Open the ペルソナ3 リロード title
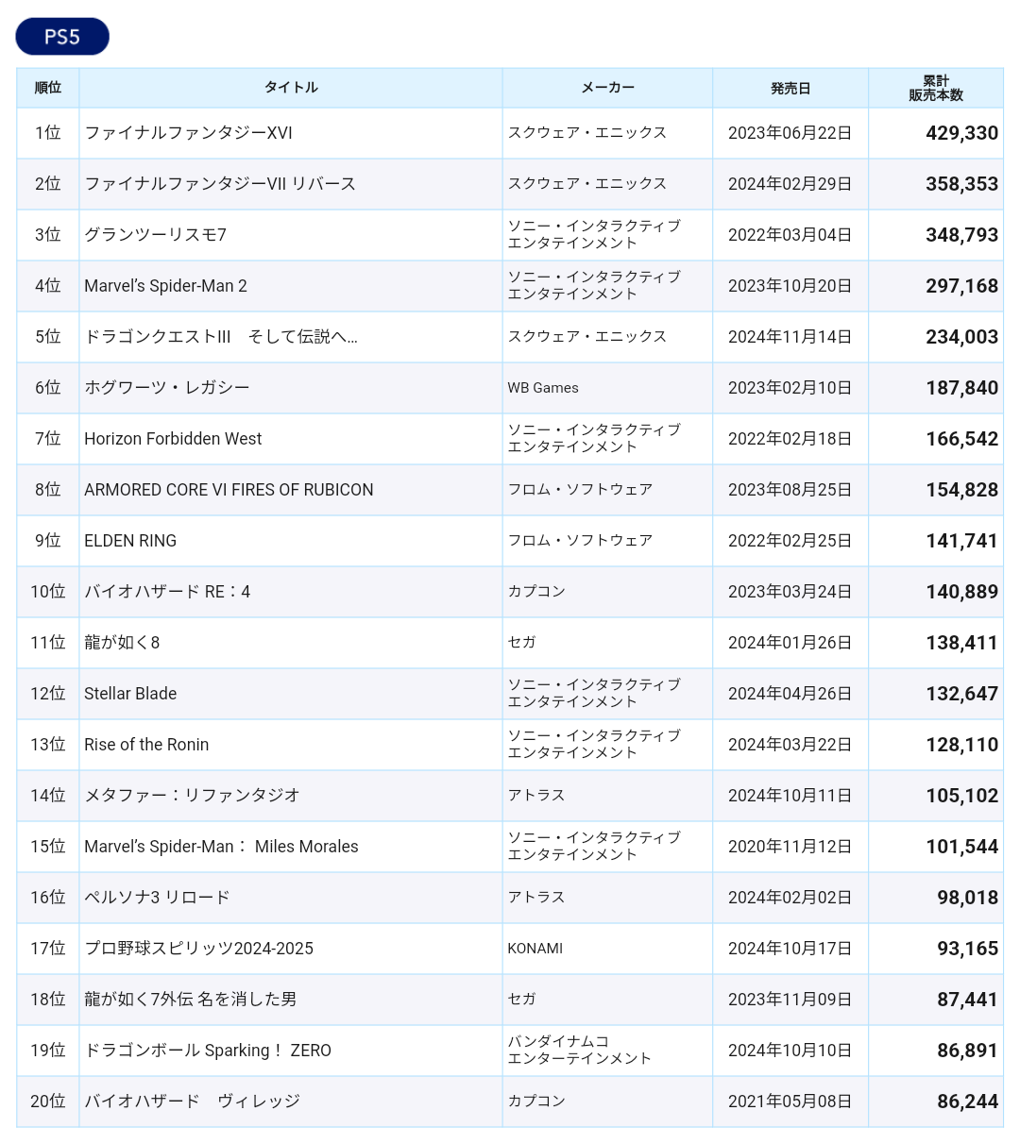 point(158,898)
